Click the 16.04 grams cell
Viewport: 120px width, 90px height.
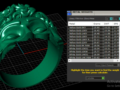[98, 48]
